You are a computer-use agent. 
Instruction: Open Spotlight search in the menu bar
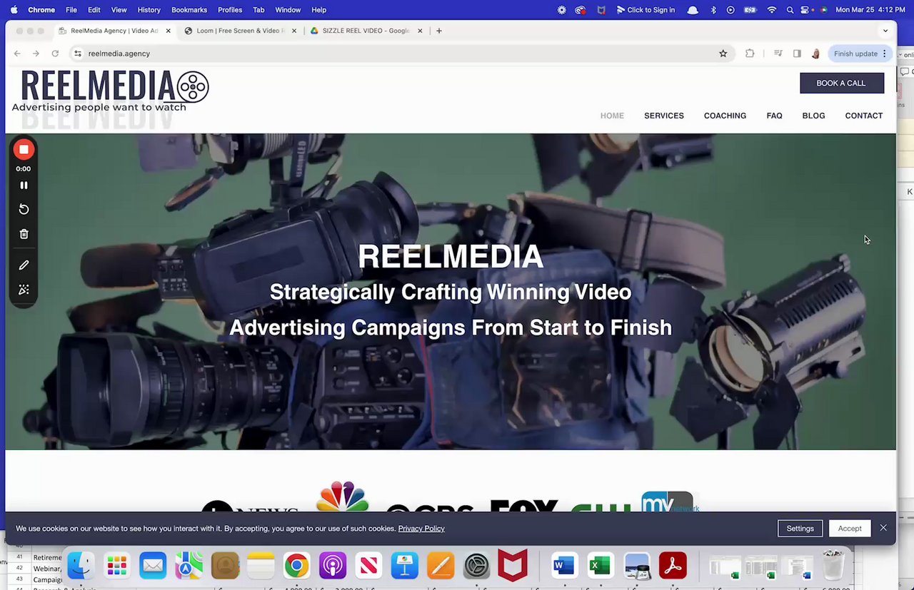point(790,10)
